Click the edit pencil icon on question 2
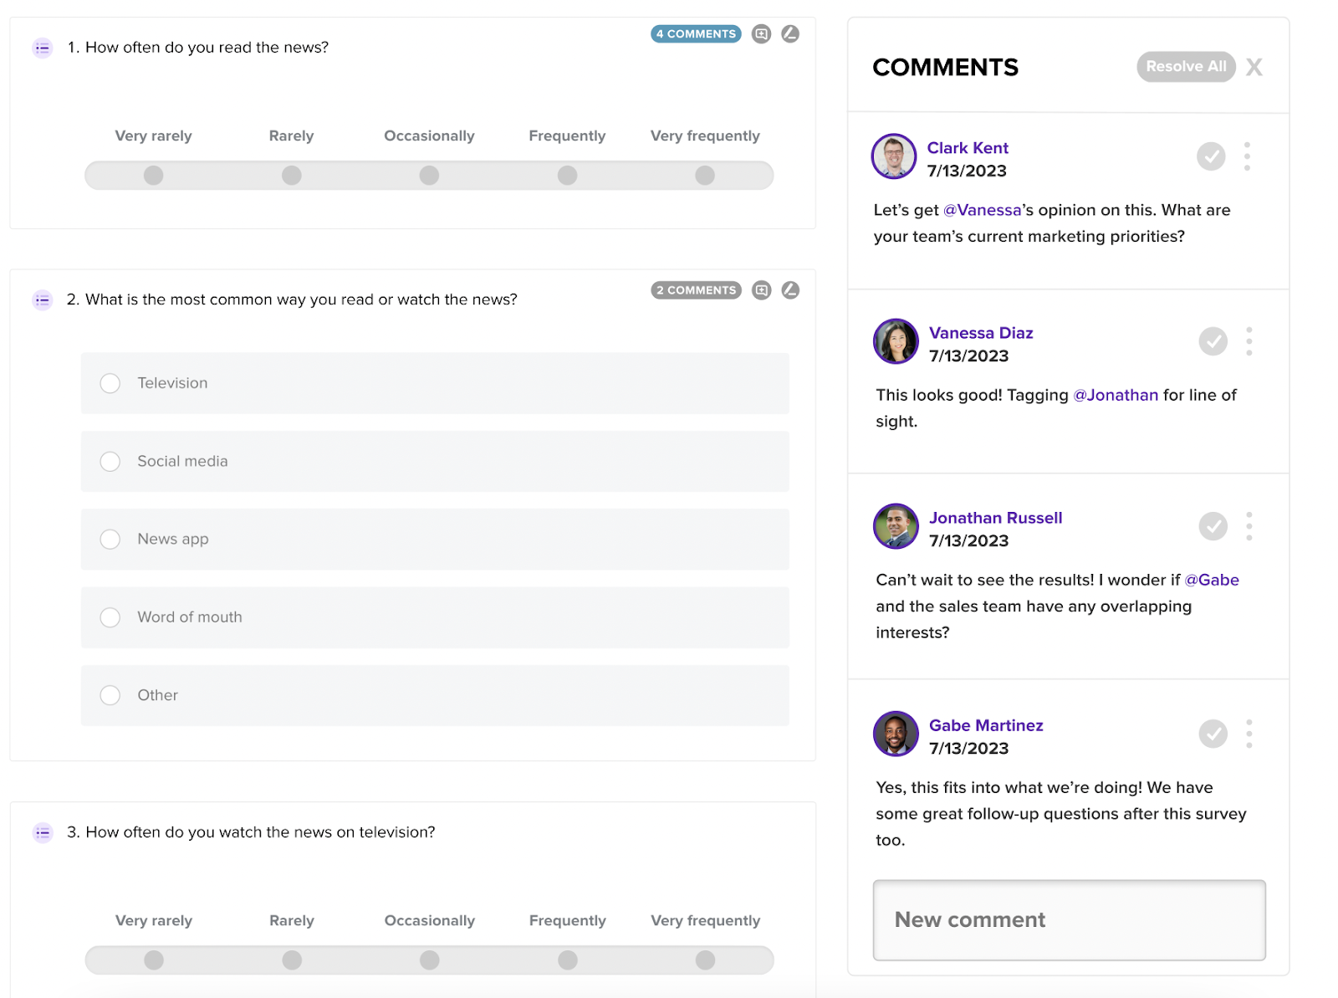Image resolution: width=1338 pixels, height=998 pixels. [x=790, y=289]
